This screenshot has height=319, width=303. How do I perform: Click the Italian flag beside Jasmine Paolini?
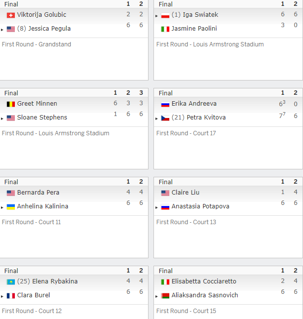[165, 29]
